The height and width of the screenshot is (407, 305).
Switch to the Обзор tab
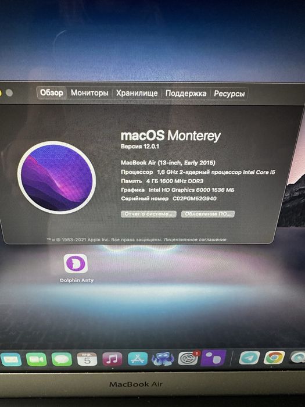click(52, 92)
